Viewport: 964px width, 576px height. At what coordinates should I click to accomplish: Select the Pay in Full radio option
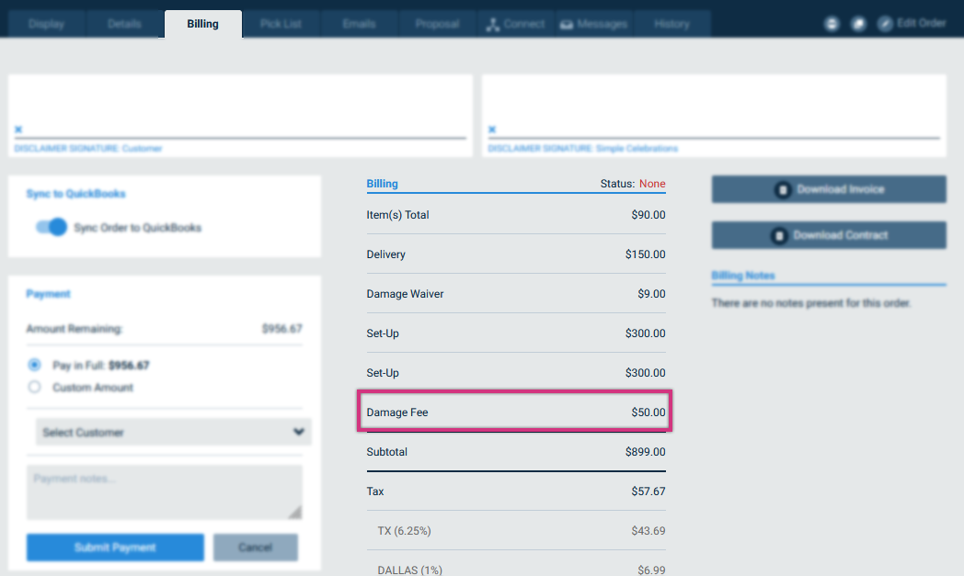click(34, 365)
